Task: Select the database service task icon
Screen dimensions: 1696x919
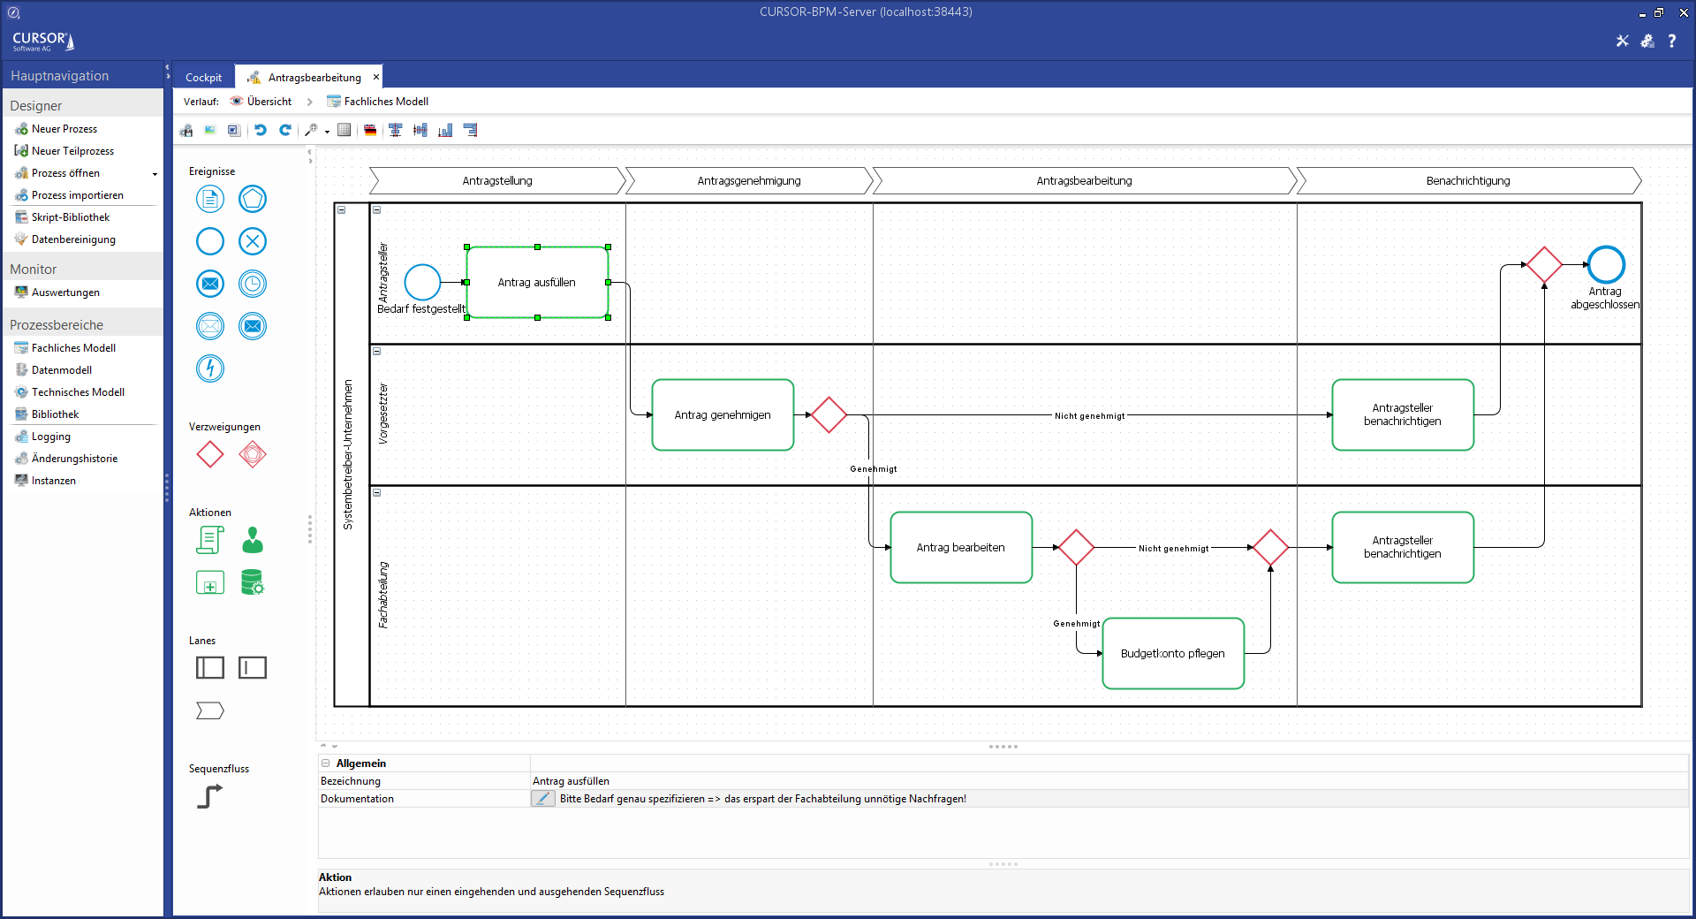Action: tap(253, 582)
